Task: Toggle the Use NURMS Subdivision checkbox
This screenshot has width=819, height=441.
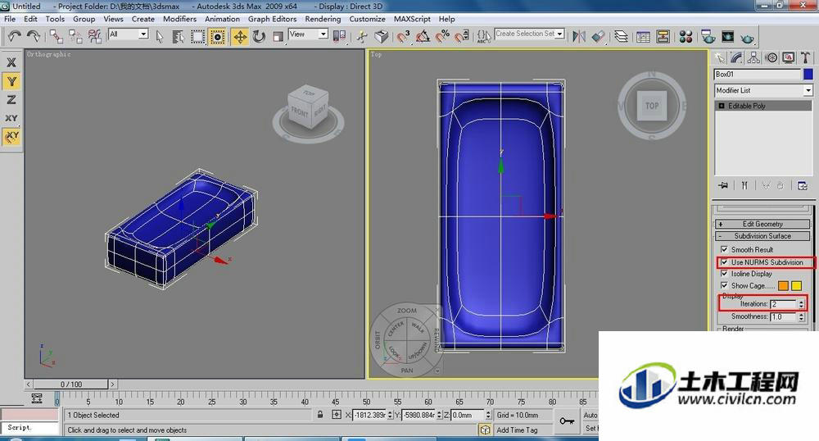Action: tap(724, 261)
